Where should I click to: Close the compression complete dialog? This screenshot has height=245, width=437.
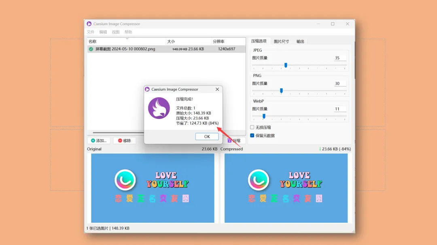click(x=217, y=89)
